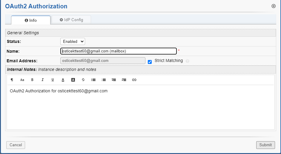Switch to the IdP Config tab
This screenshot has height=154, width=281.
click(71, 20)
